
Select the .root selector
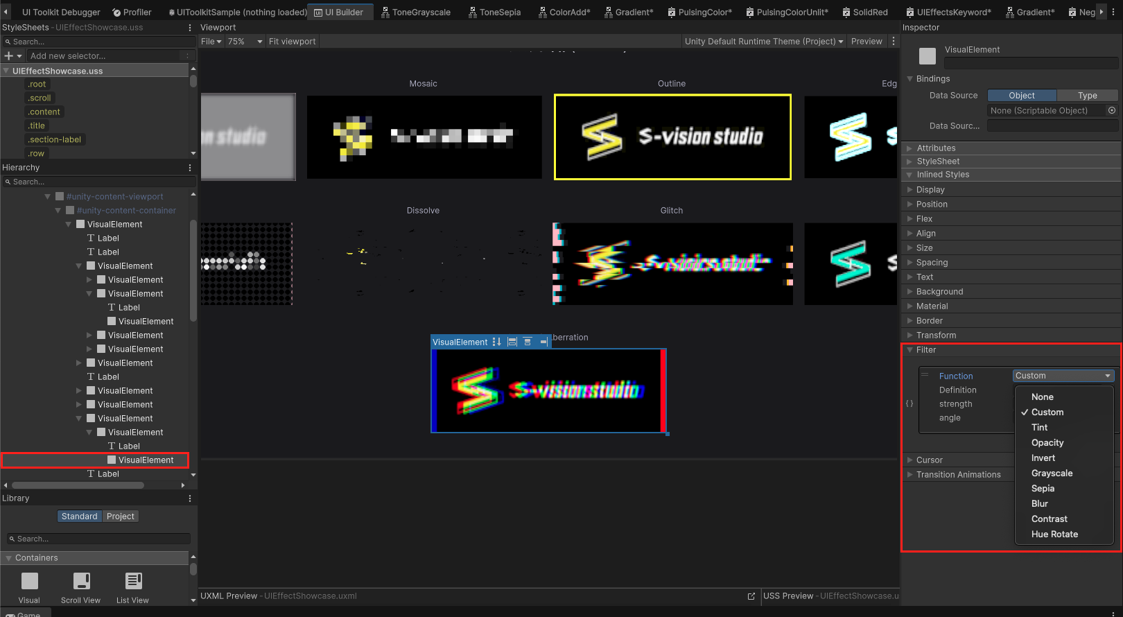pyautogui.click(x=37, y=85)
